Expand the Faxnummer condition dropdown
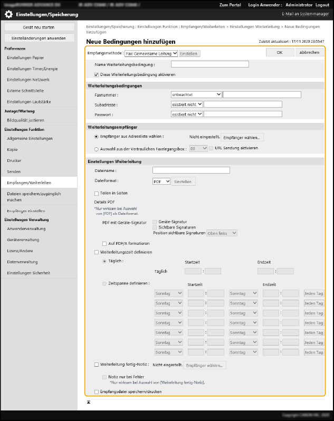Image resolution: width=334 pixels, height=421 pixels. (196, 95)
